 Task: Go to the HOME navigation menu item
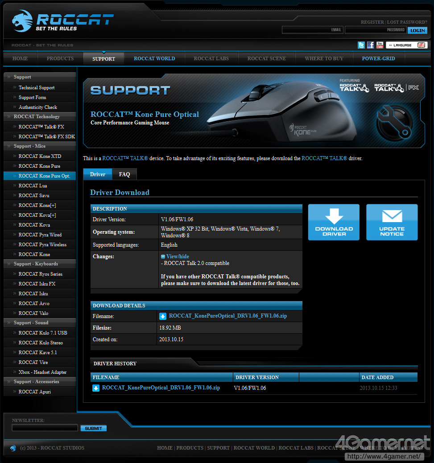tap(20, 58)
